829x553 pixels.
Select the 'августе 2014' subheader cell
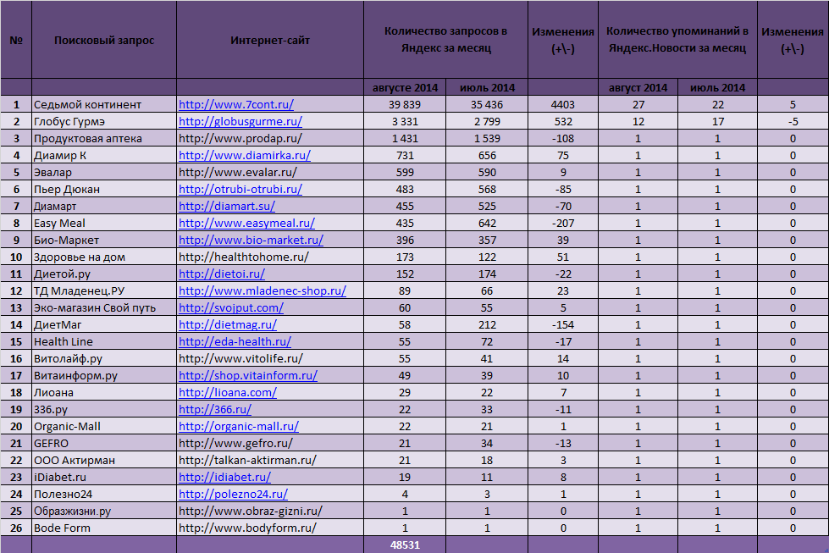click(405, 88)
